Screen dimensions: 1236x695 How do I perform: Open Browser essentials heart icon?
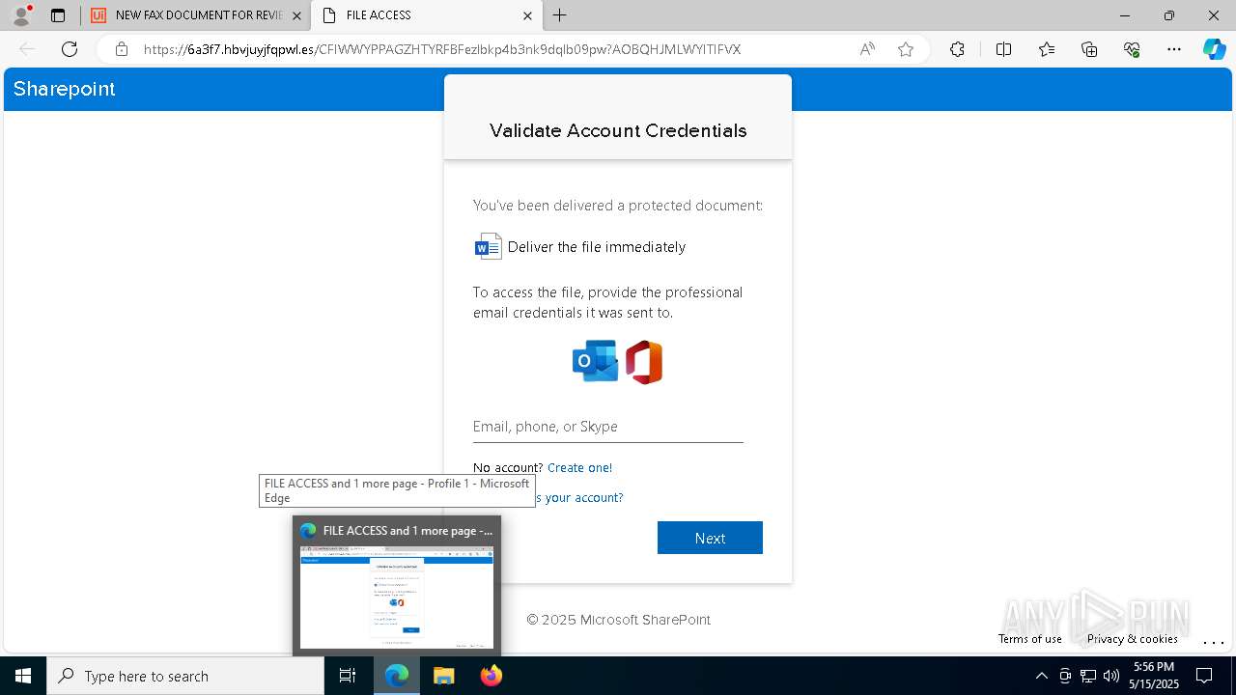[1132, 49]
